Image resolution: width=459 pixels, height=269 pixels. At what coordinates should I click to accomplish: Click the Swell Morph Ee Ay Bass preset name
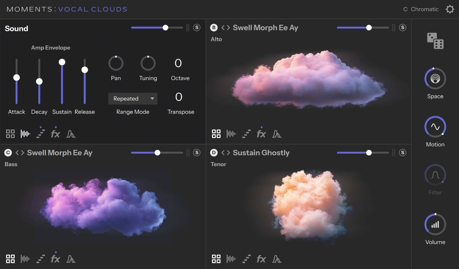[60, 152]
